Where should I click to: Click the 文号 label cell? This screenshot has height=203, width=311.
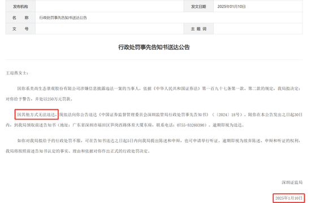coord(20,29)
